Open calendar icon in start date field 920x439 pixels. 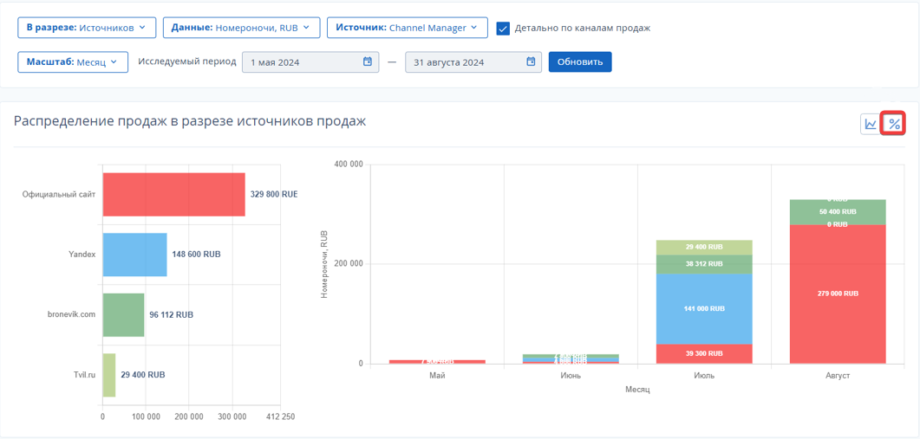(368, 61)
